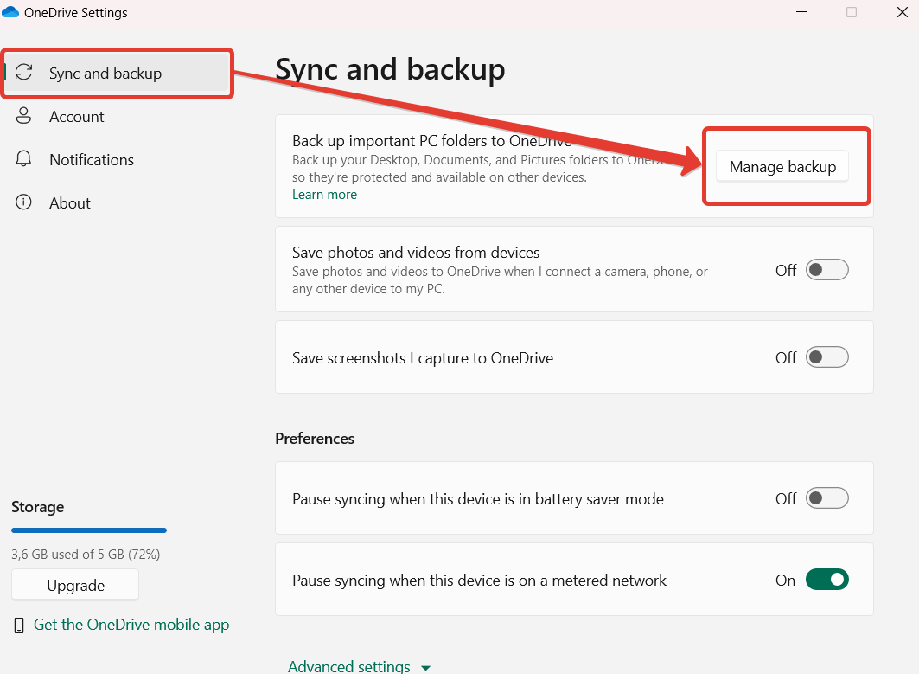This screenshot has height=674, width=919.
Task: Enable Save screenshots I capture to OneDrive
Action: [826, 357]
